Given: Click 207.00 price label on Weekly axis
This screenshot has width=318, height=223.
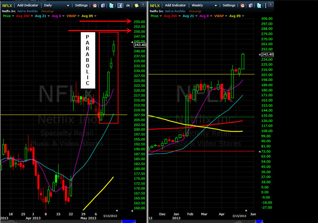Looking at the screenshot, I should [267, 75].
